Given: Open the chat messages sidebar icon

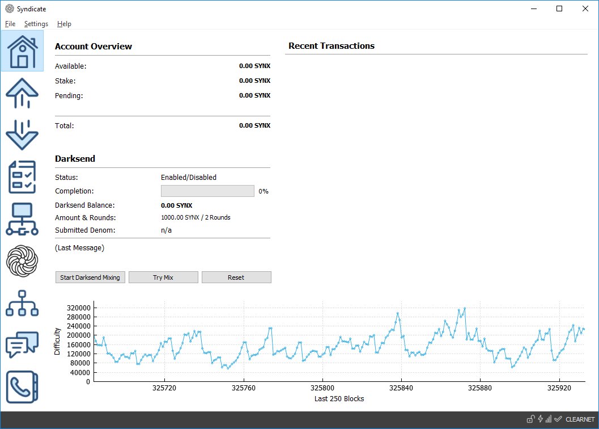Looking at the screenshot, I should coord(22,344).
